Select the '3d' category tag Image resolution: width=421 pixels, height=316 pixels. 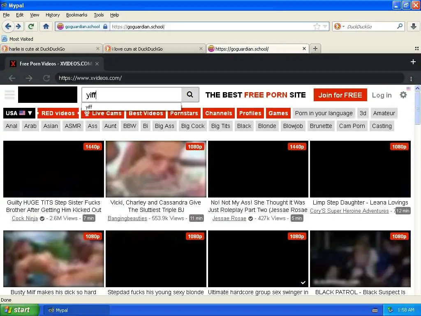pos(363,113)
